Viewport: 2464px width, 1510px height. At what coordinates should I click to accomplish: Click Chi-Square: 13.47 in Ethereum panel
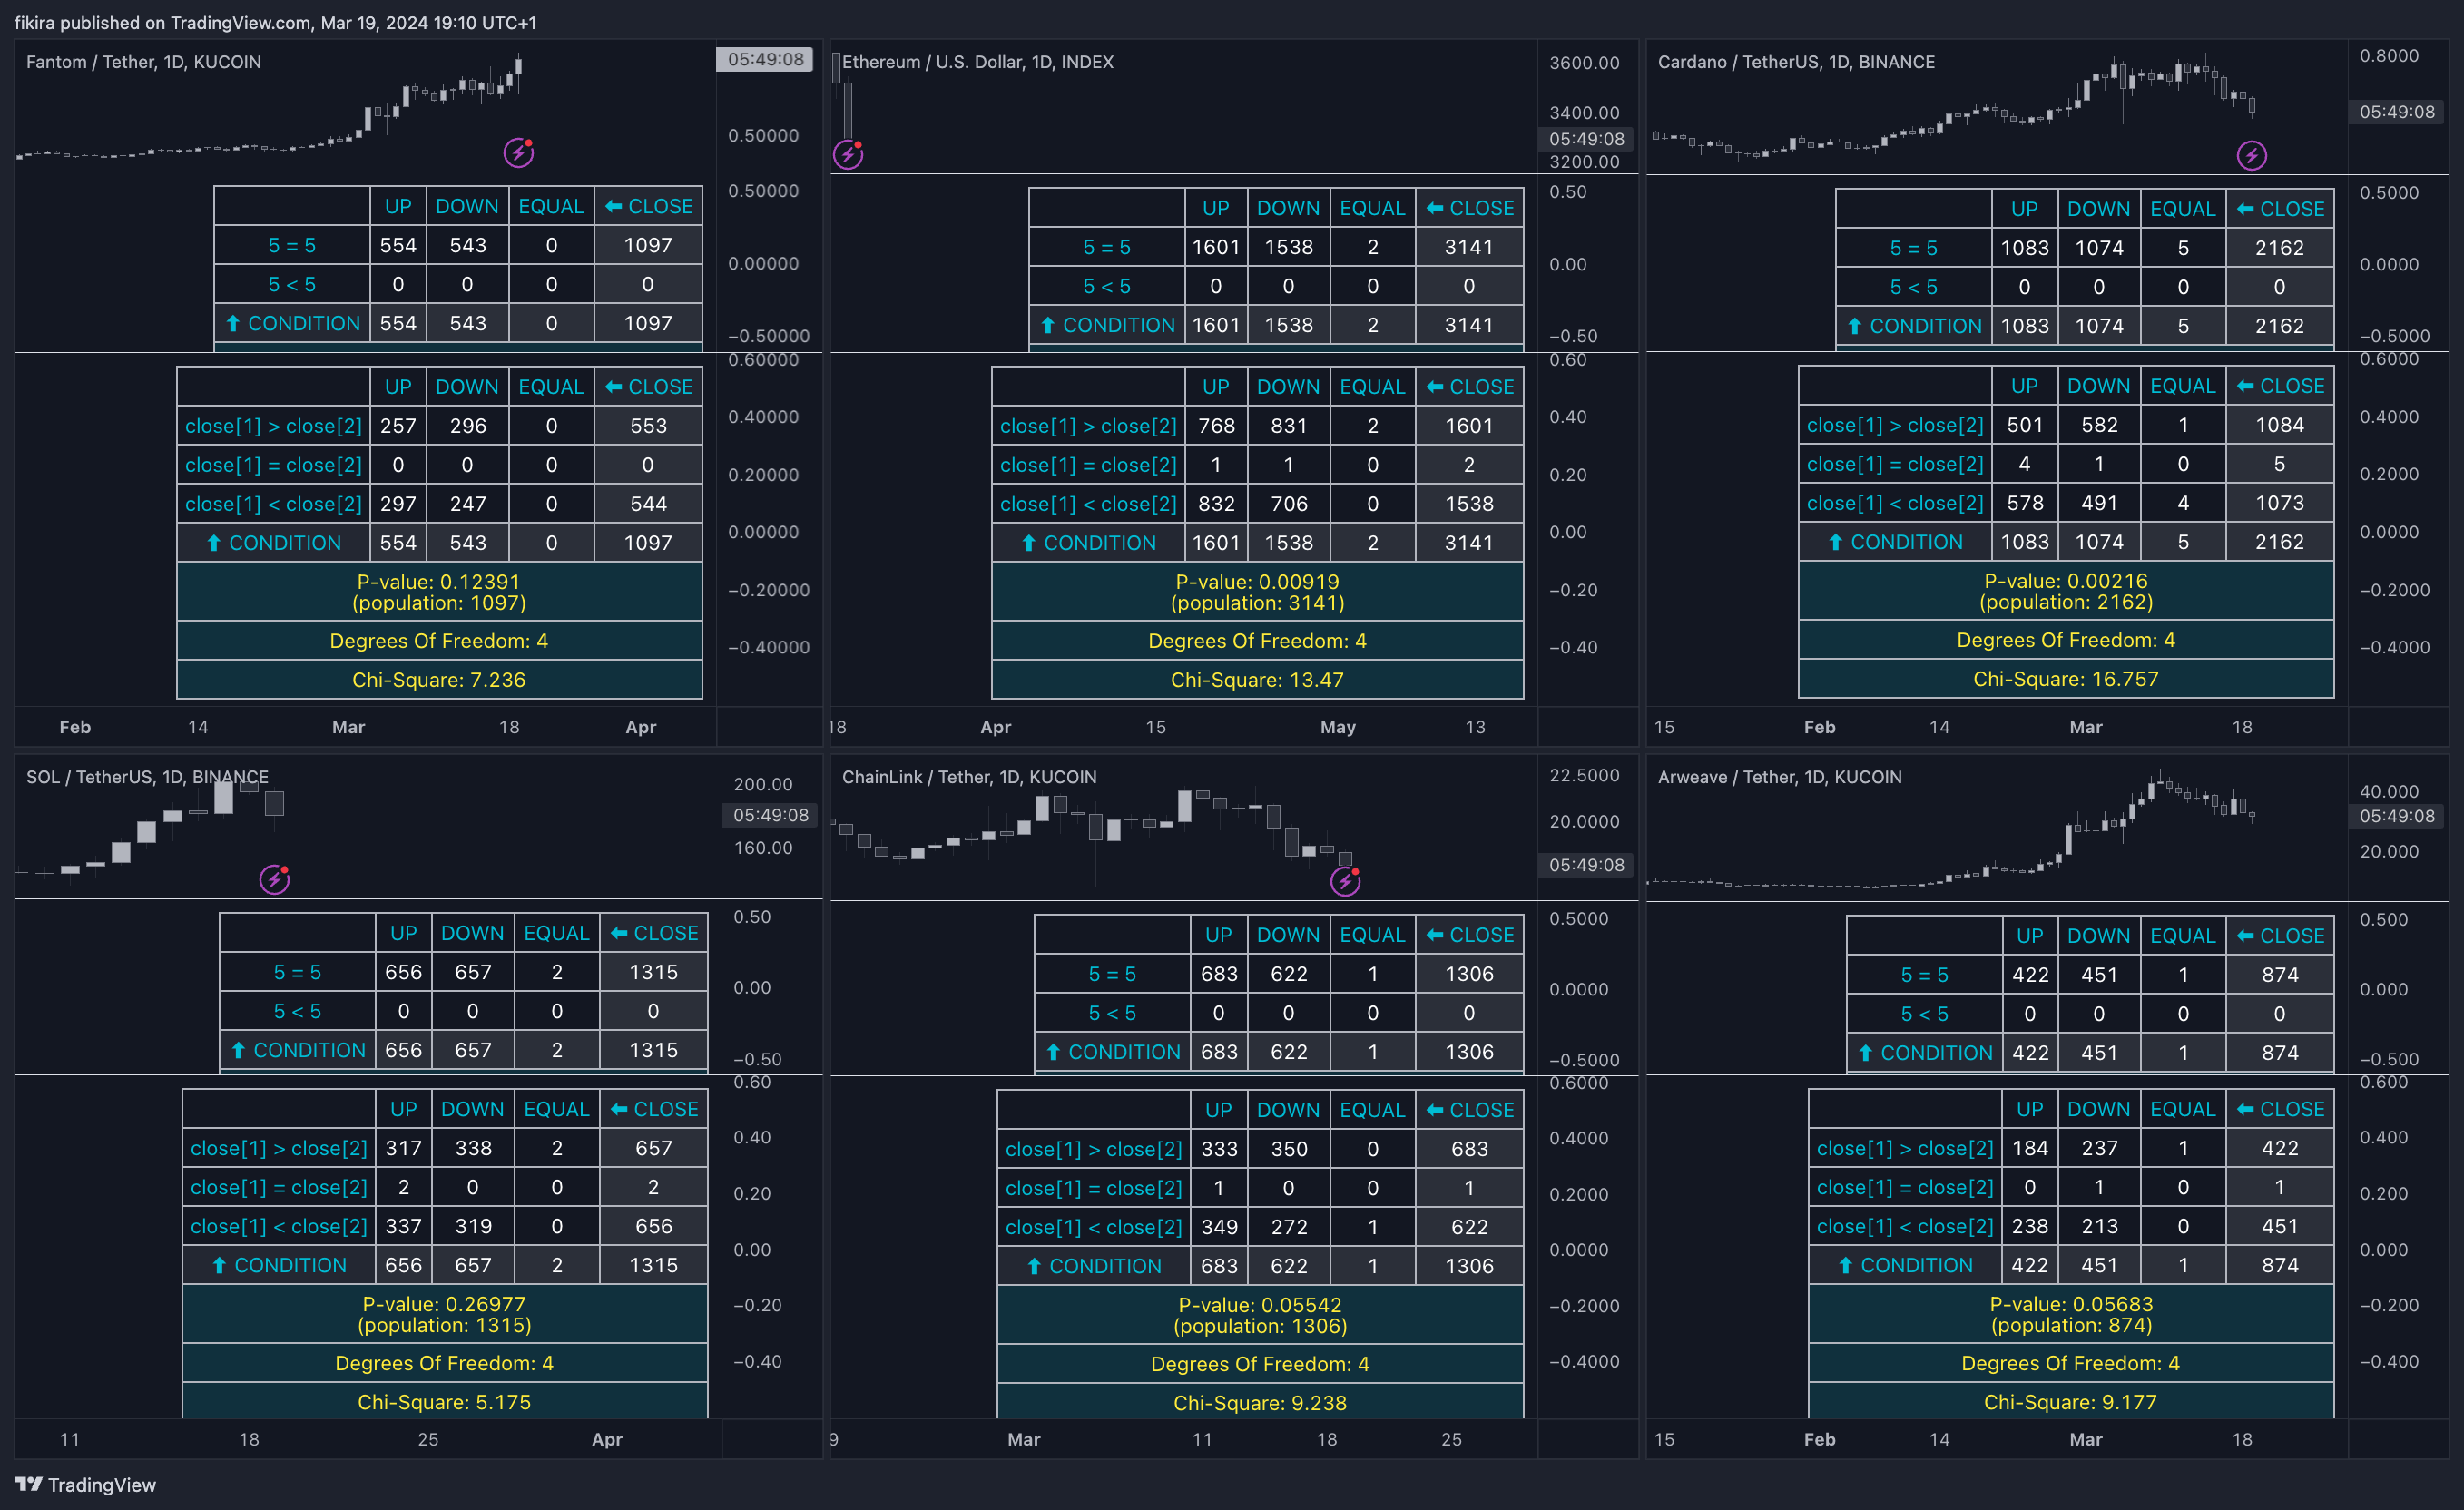(1257, 680)
